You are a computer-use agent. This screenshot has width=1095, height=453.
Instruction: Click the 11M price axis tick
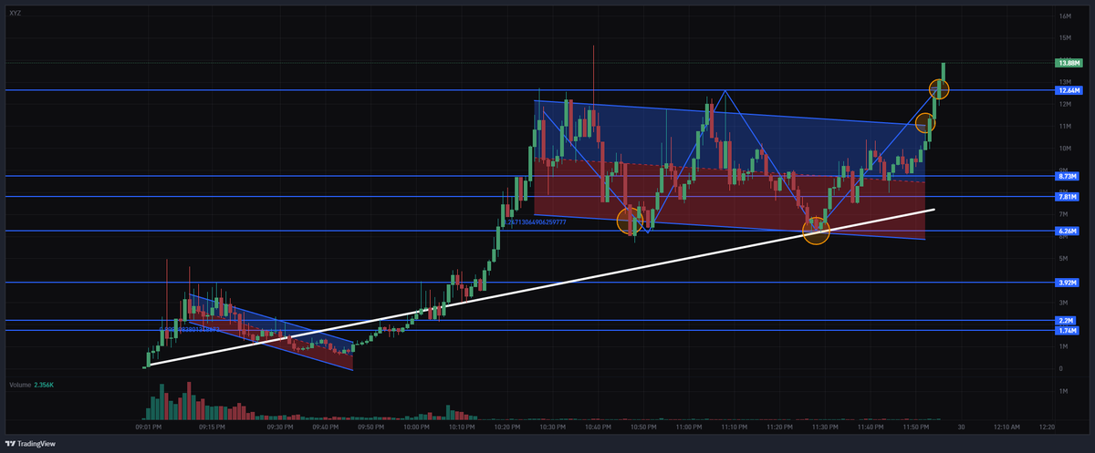[x=1065, y=126]
